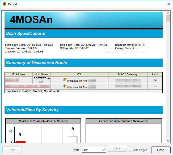
Task: Click the Policy: Default text
Action: tap(124, 48)
